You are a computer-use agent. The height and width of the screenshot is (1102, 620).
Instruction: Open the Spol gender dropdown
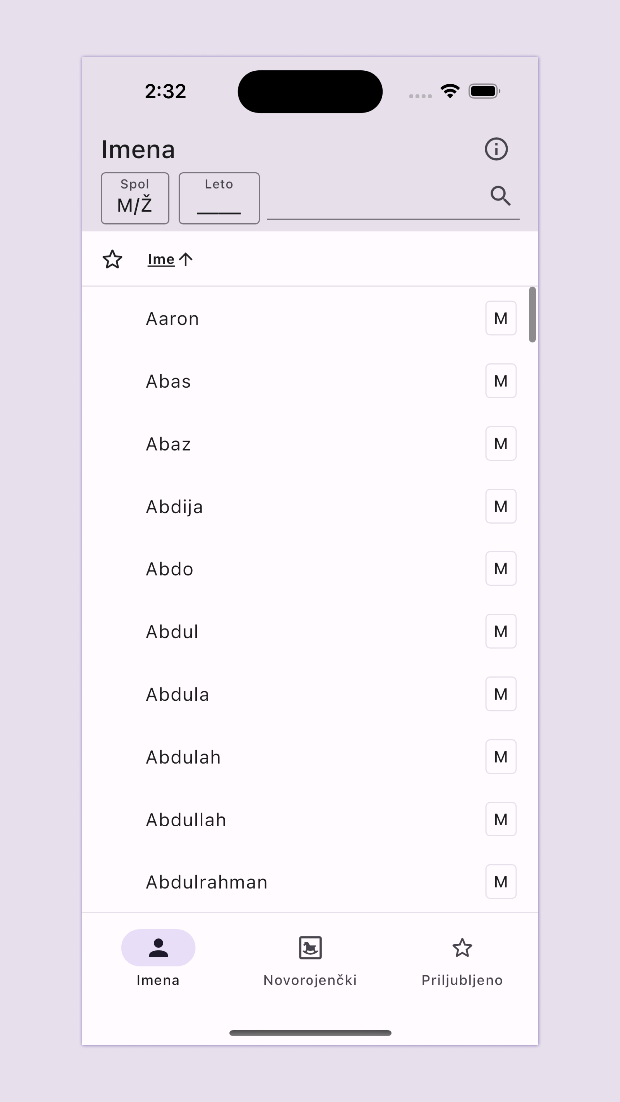(135, 198)
